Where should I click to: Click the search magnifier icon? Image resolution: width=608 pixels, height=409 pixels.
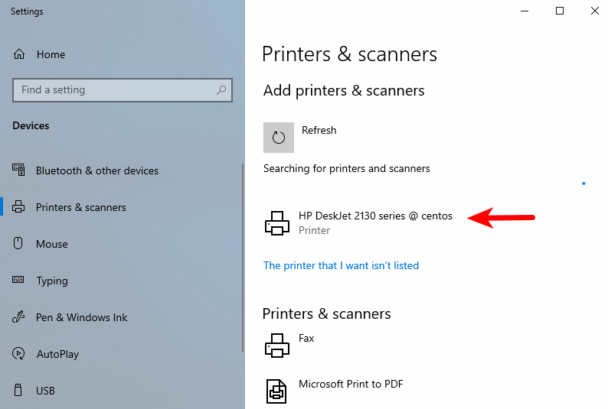221,90
